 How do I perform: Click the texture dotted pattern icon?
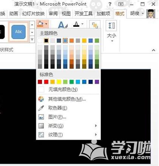coord(41,135)
